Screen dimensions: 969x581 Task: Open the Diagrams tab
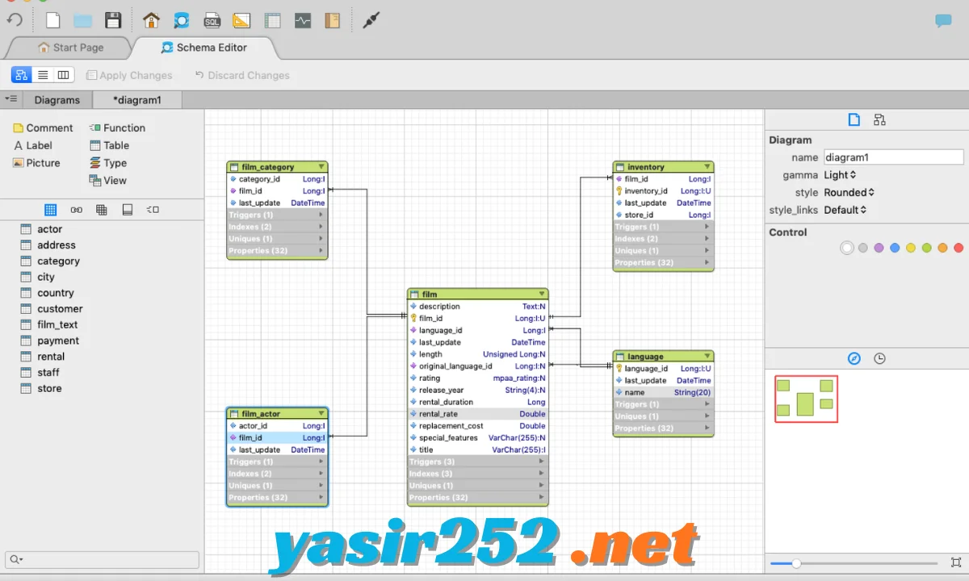[57, 100]
